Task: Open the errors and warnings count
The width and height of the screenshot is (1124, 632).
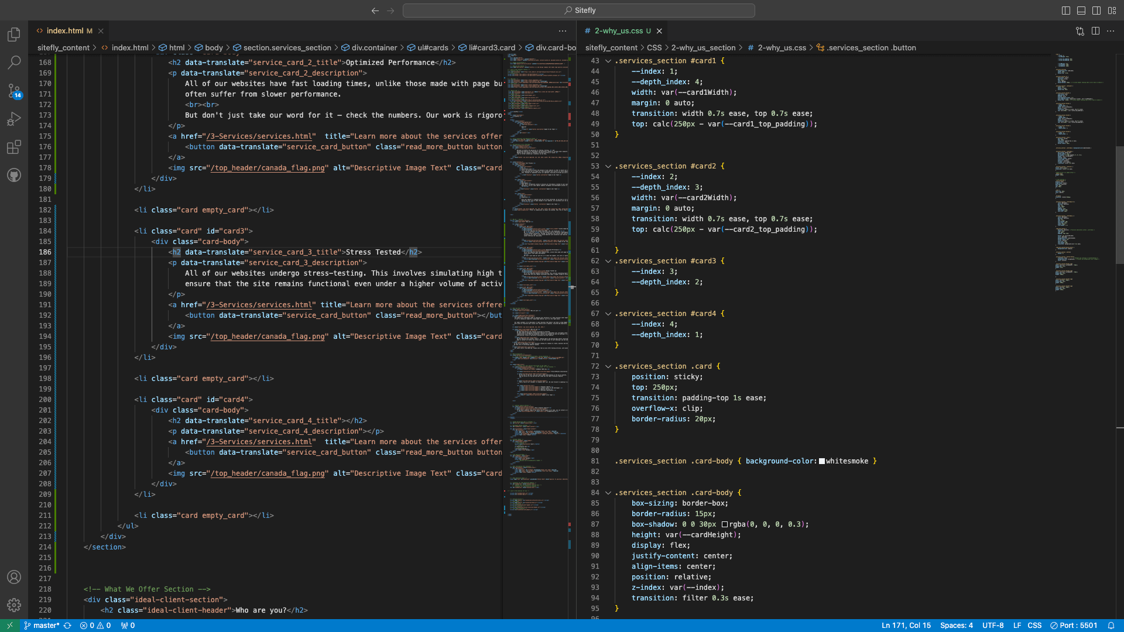Action: click(x=95, y=626)
